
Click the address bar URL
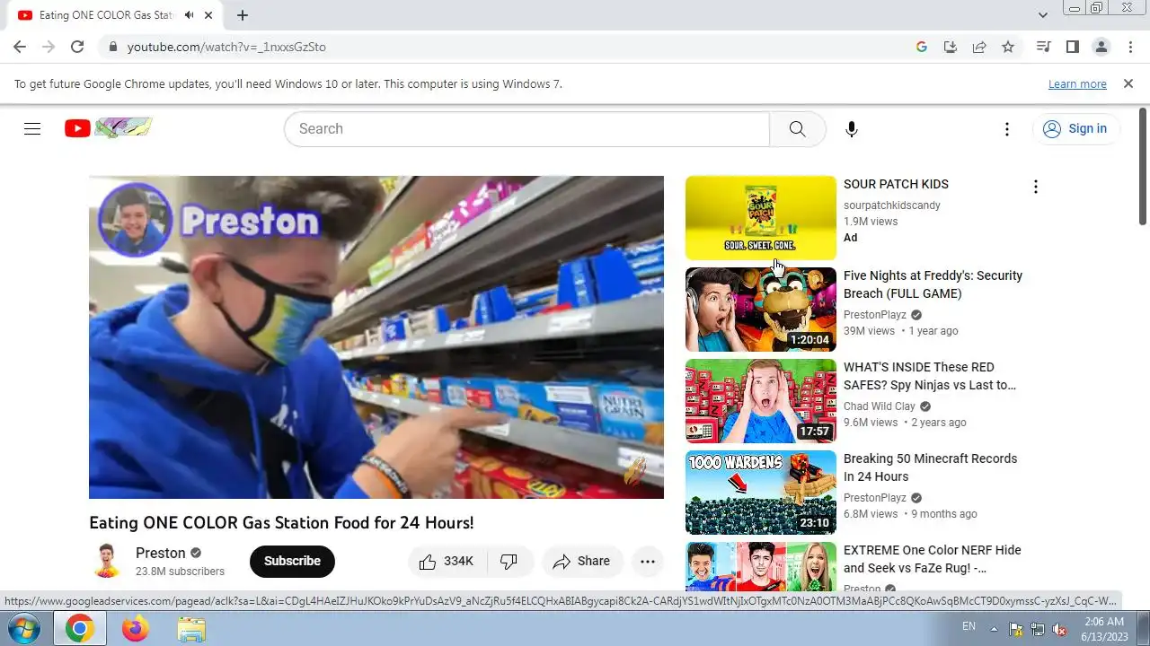coord(226,47)
